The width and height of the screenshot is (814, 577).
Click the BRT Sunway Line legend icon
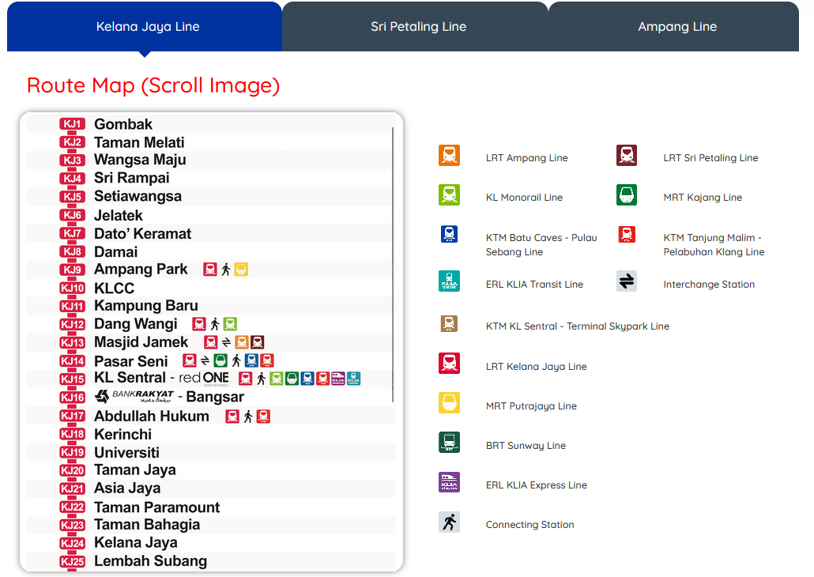click(x=449, y=443)
